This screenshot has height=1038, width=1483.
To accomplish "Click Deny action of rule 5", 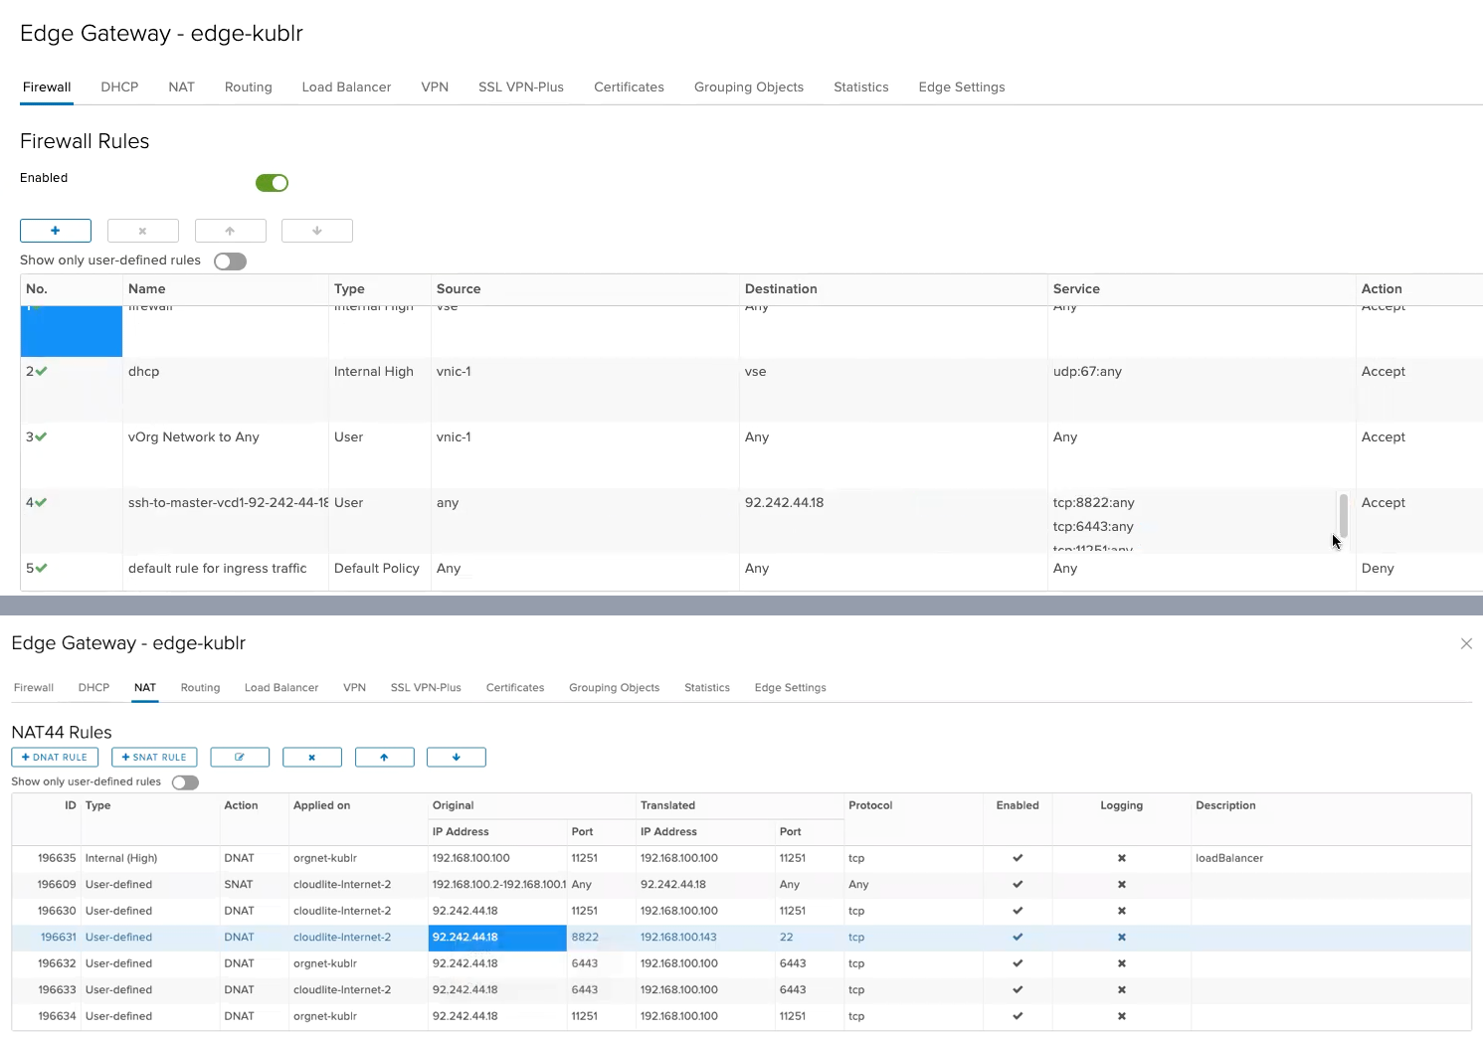I will 1378,569.
